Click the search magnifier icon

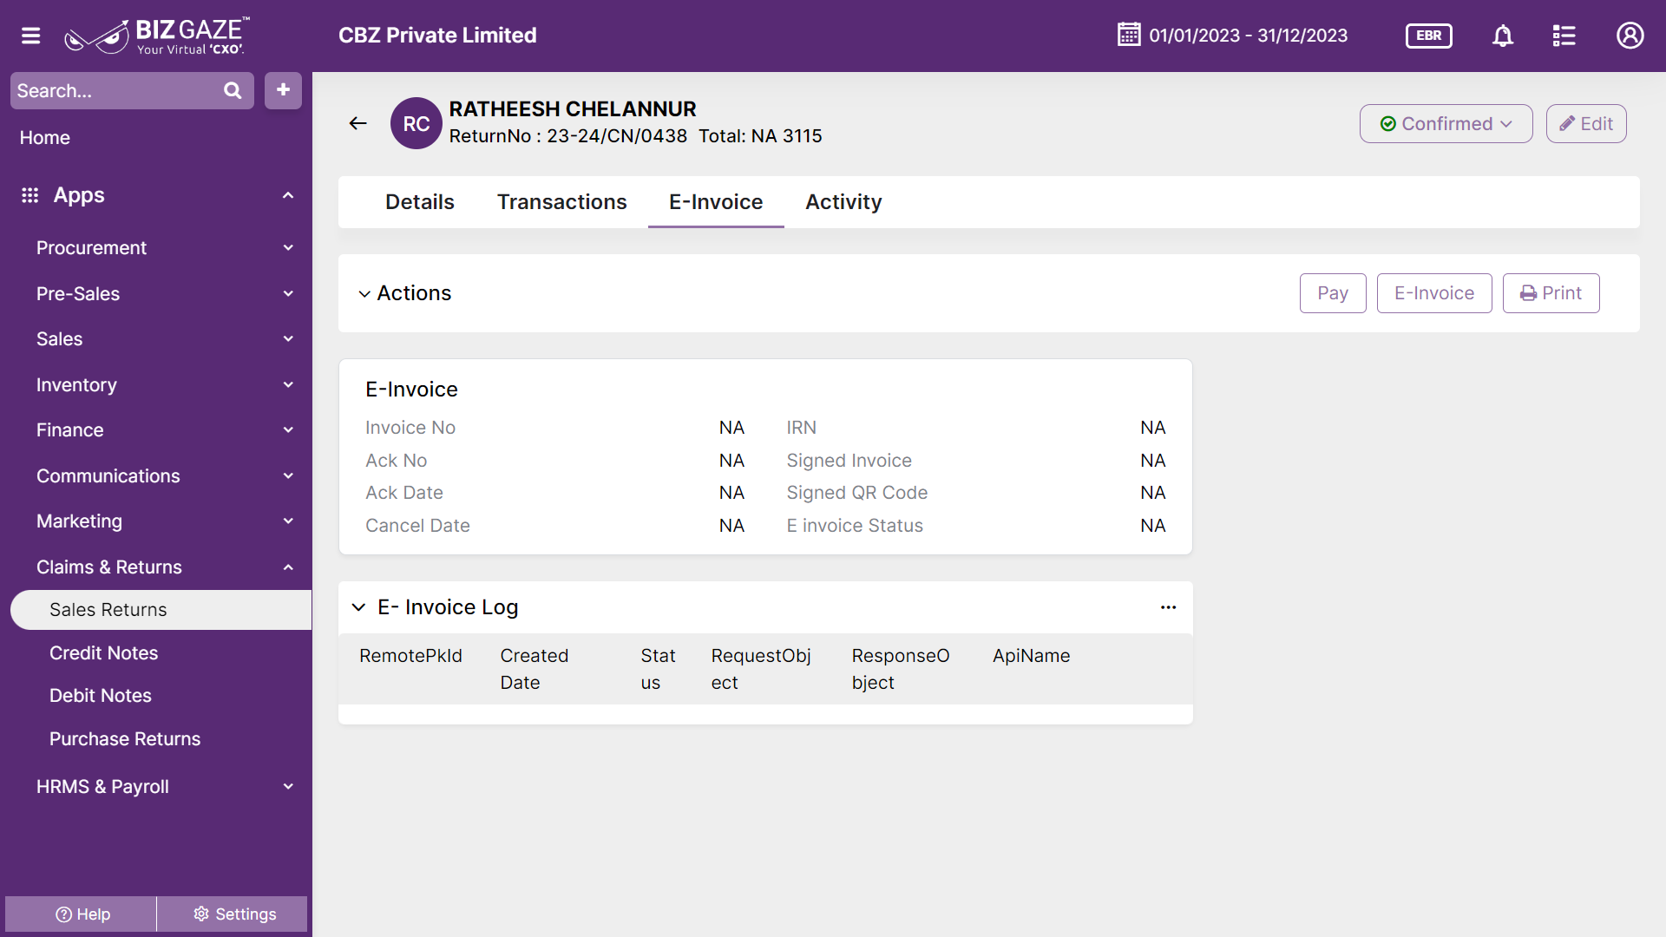(x=233, y=90)
